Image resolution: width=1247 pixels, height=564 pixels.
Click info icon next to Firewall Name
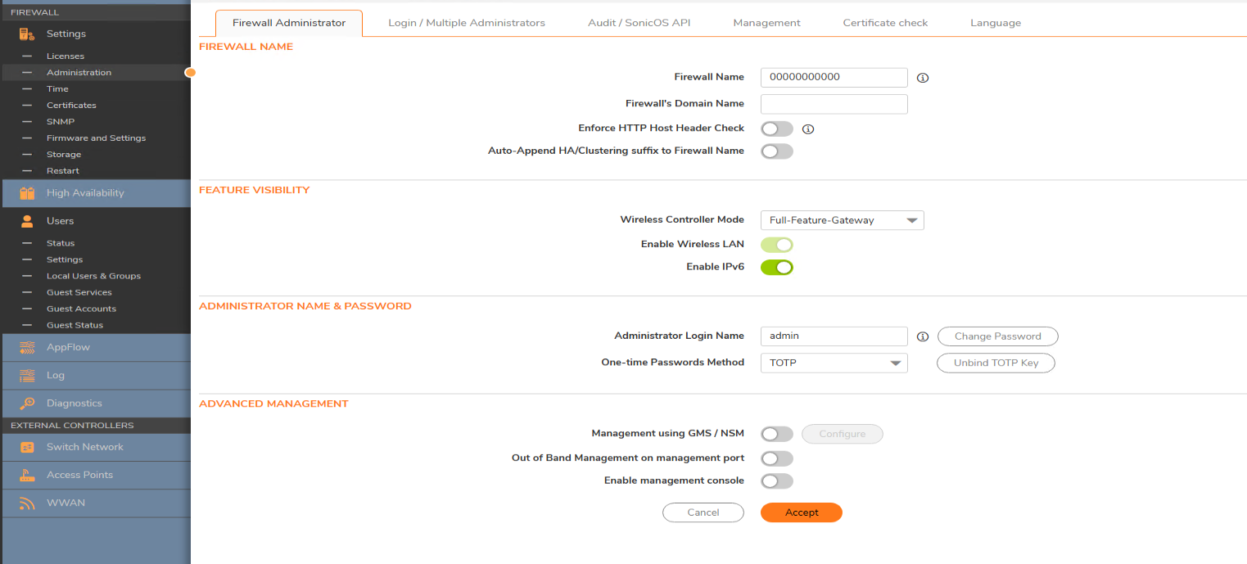(923, 78)
